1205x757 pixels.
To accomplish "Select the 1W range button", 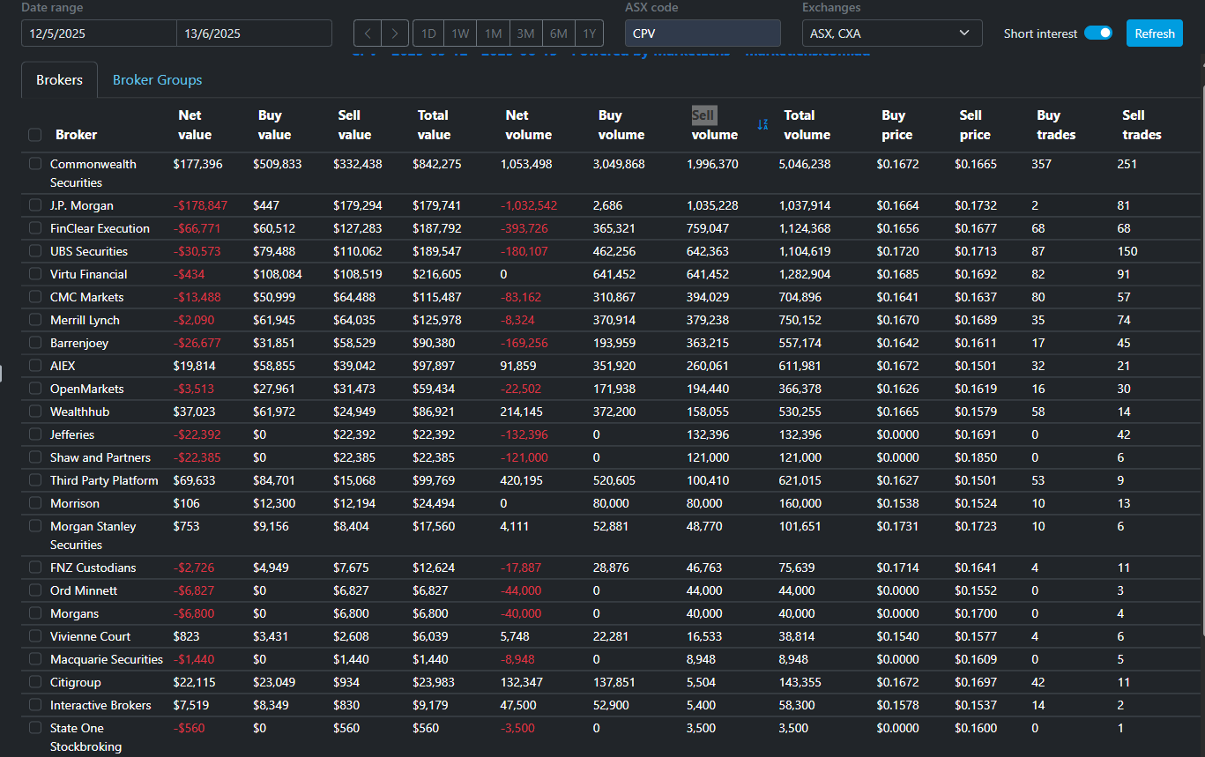I will [x=460, y=33].
